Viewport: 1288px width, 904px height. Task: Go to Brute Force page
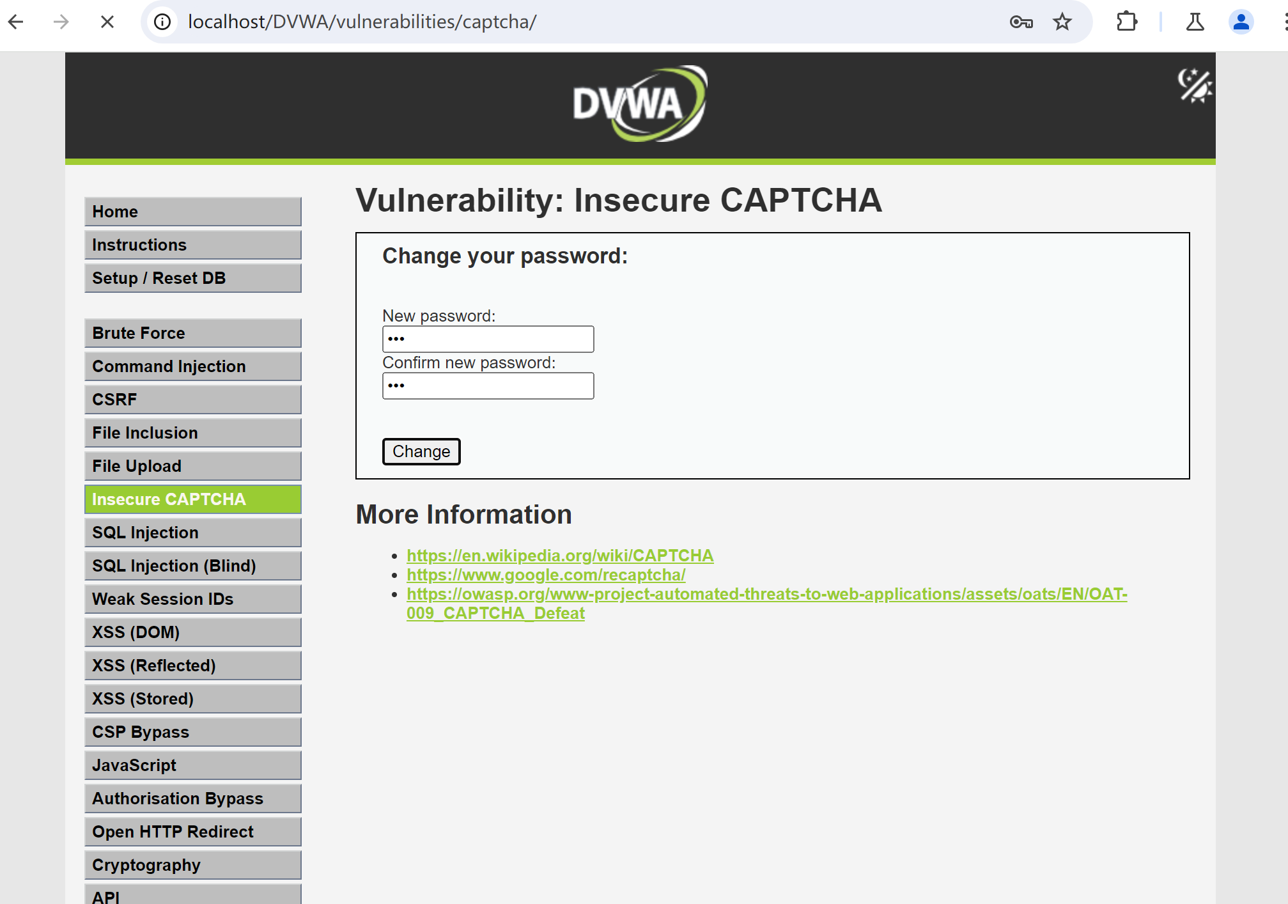(x=192, y=333)
